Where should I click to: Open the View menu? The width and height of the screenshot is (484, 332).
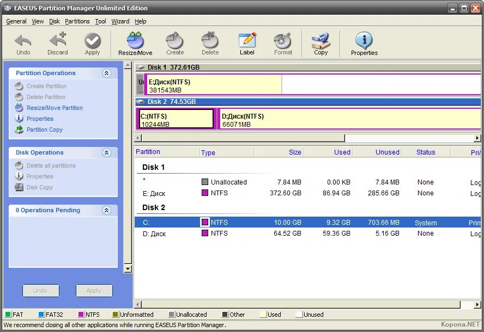click(38, 21)
